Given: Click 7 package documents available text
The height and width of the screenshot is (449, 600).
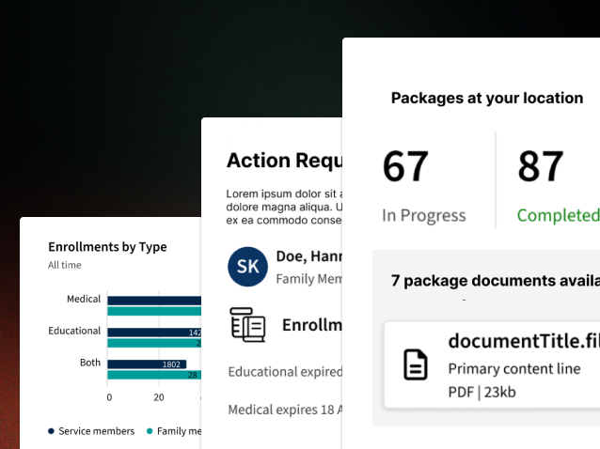Looking at the screenshot, I should pos(495,280).
